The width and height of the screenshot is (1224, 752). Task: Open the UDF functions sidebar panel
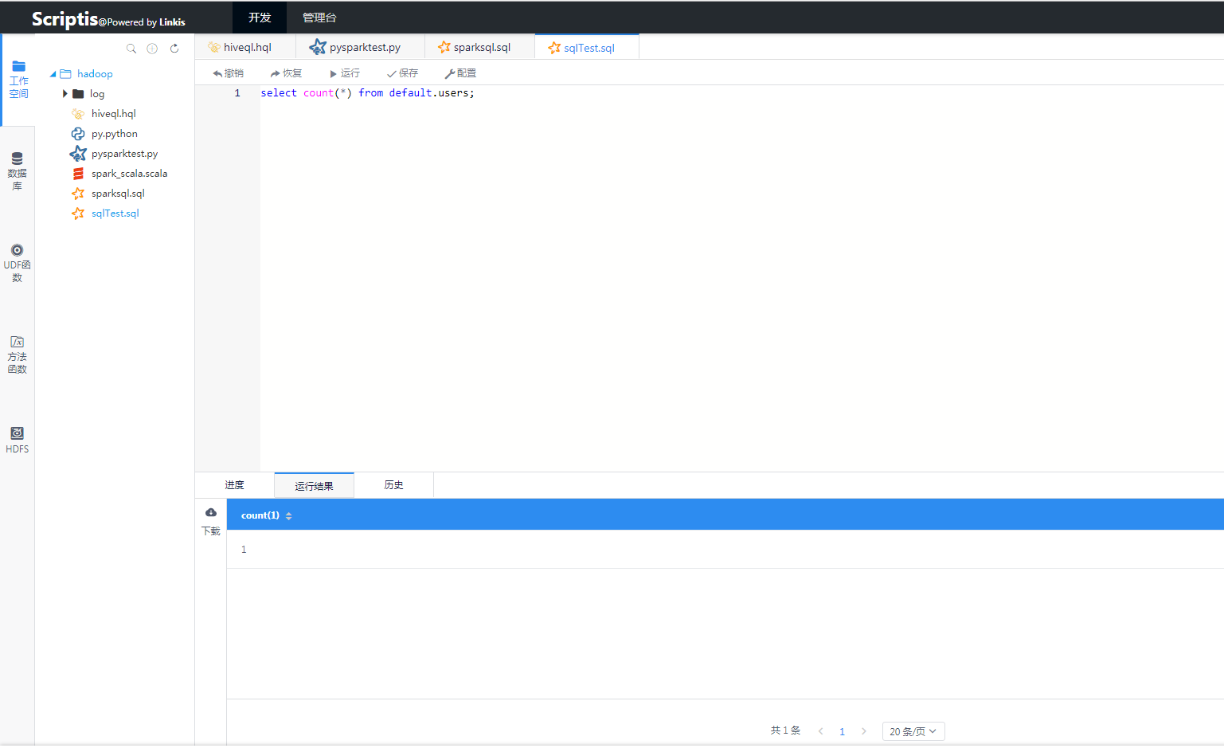pyautogui.click(x=17, y=262)
